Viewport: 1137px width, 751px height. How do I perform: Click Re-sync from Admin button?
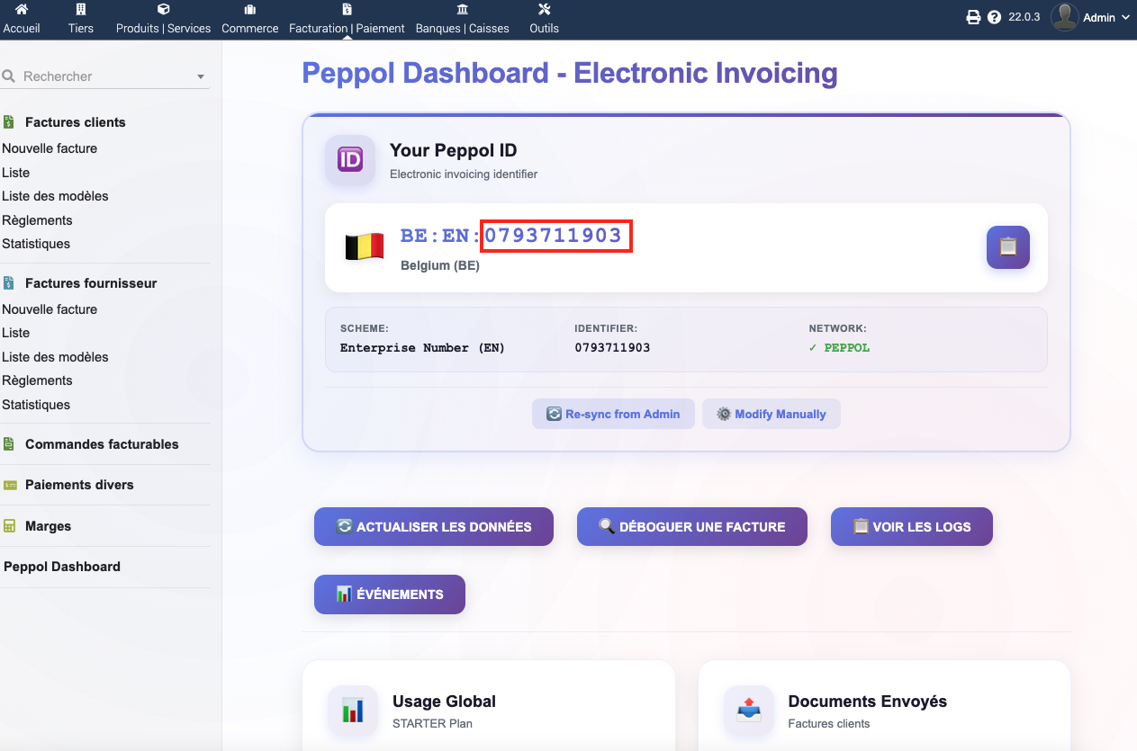[613, 414]
